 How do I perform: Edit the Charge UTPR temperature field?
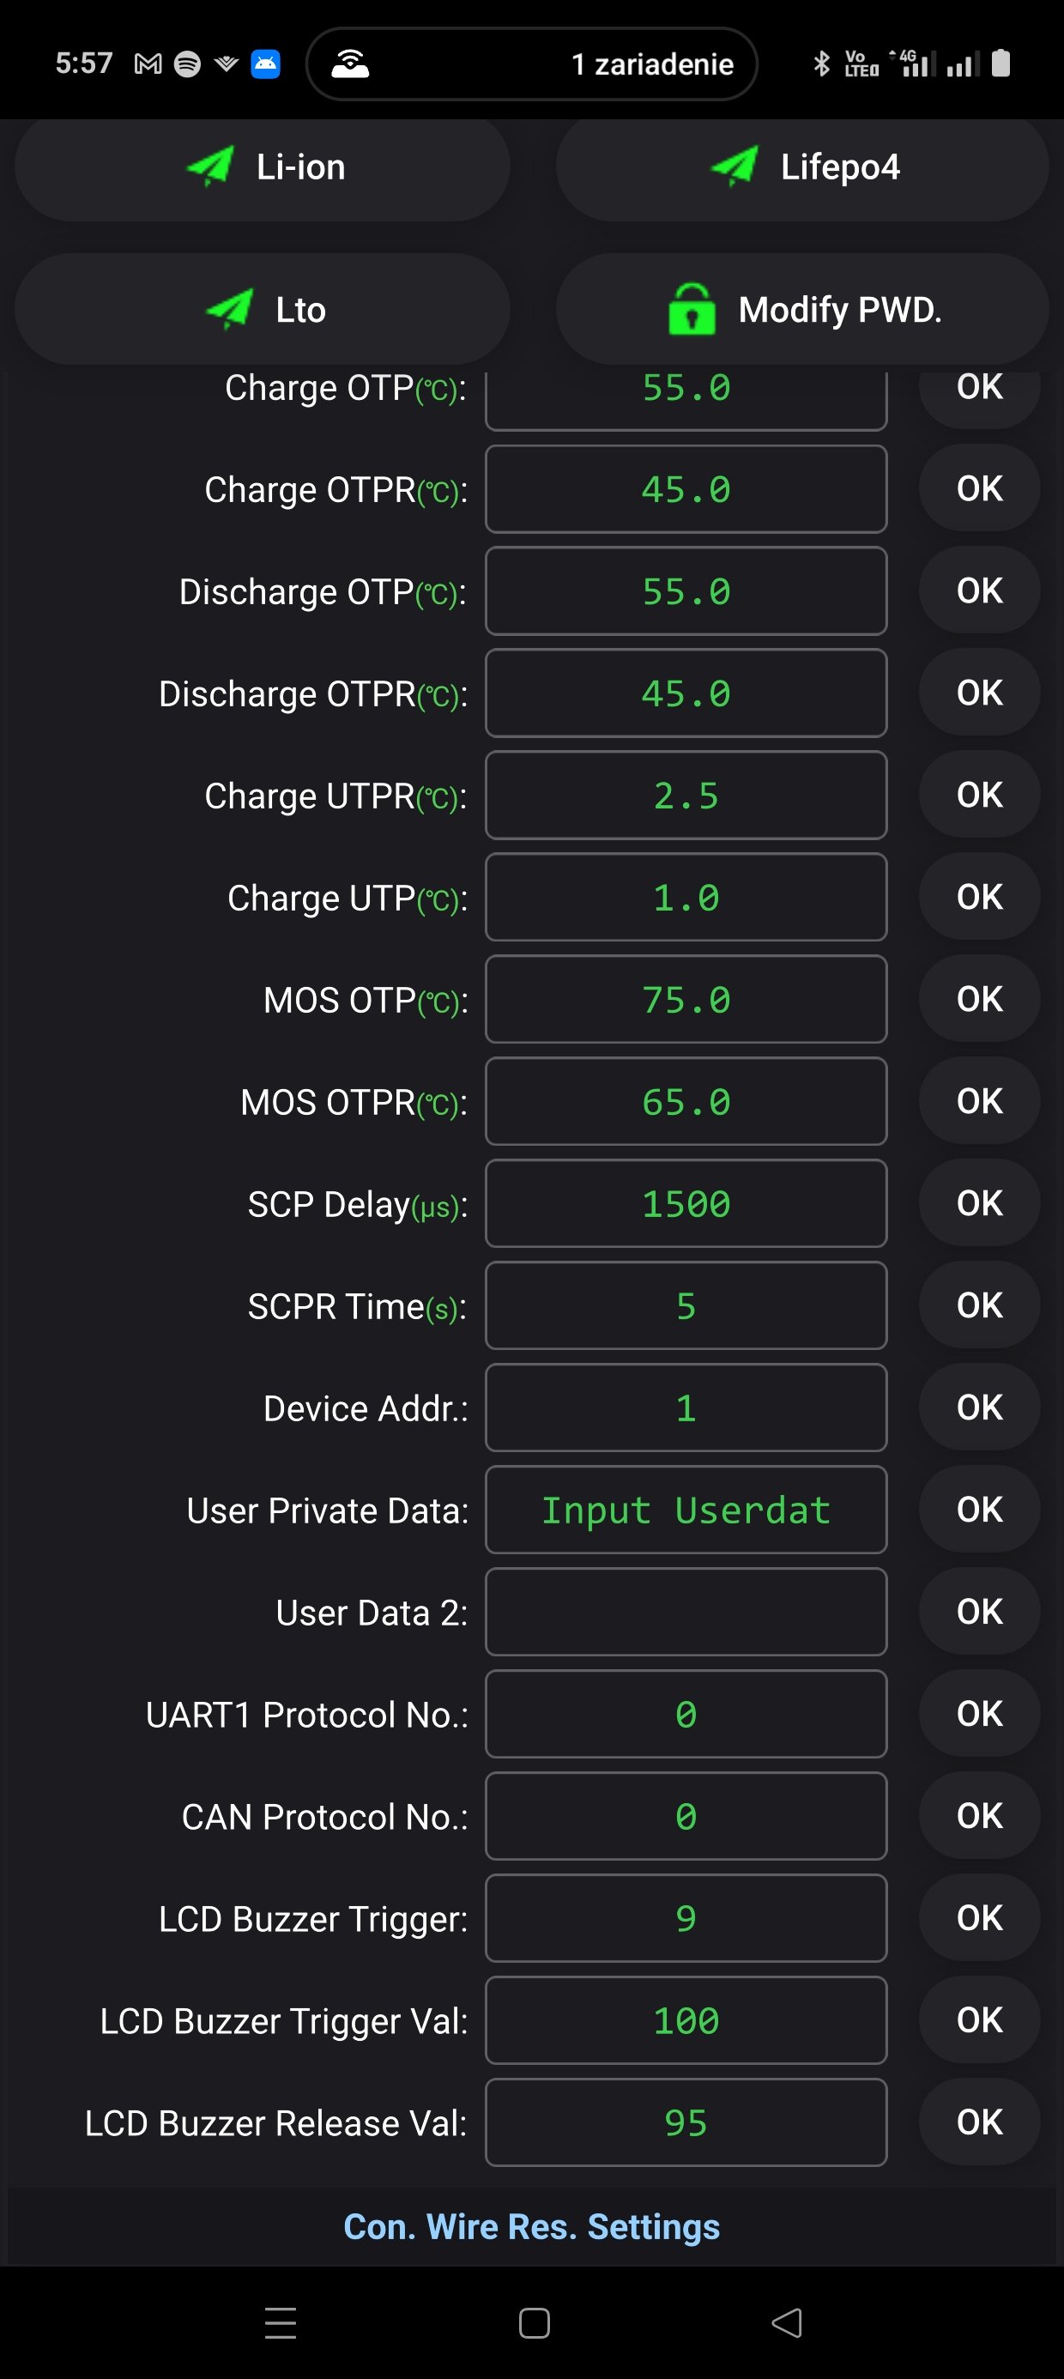(x=686, y=796)
